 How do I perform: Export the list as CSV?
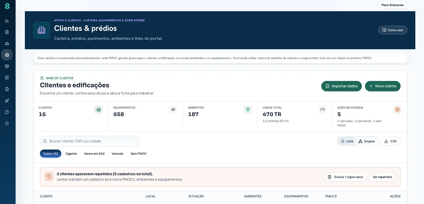(x=390, y=141)
